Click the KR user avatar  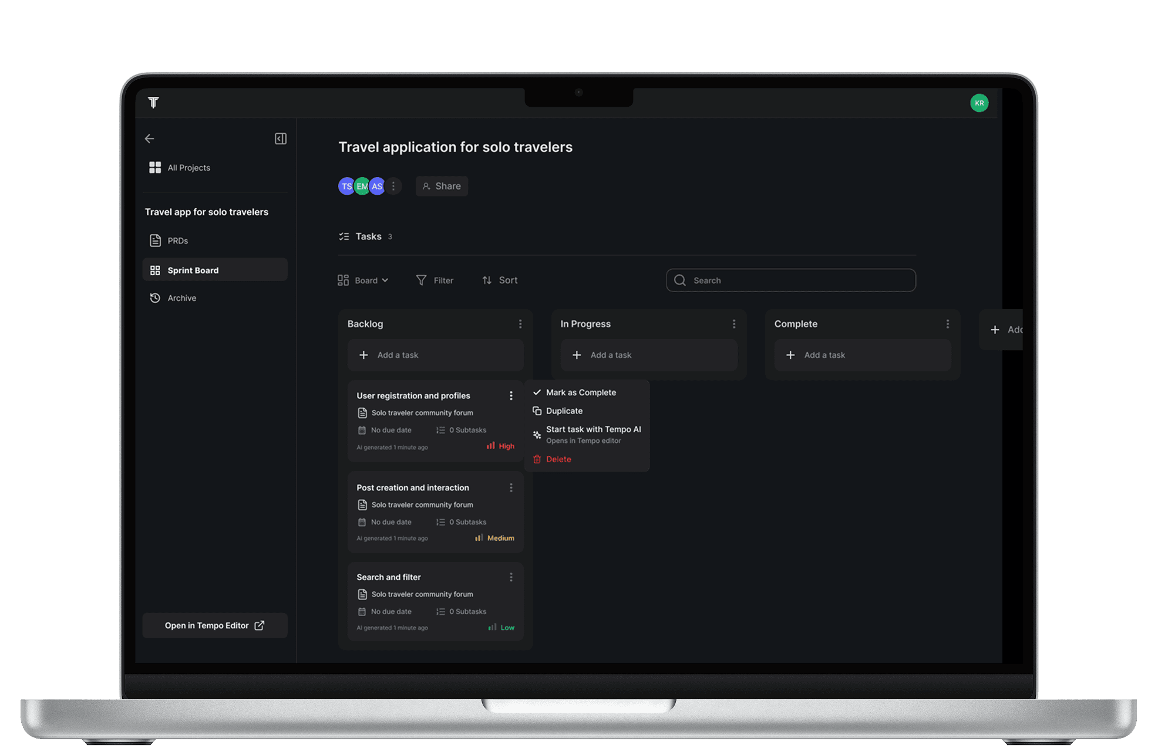978,103
